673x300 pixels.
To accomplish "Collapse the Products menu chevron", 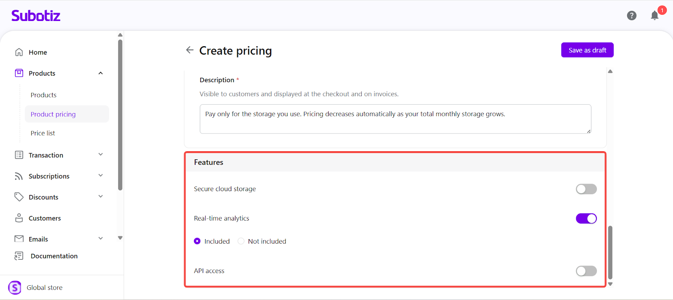I will [101, 73].
